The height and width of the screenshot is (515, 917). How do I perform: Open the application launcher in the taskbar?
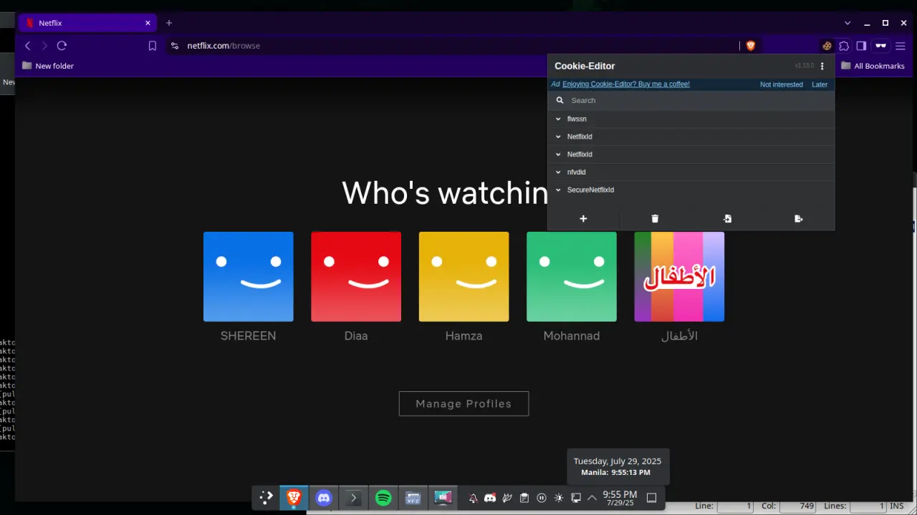[266, 498]
